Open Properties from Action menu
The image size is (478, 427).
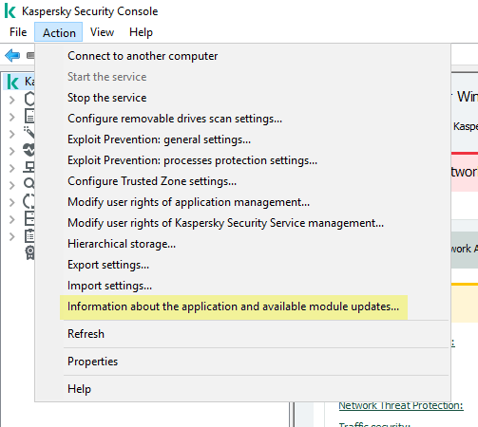(242, 362)
